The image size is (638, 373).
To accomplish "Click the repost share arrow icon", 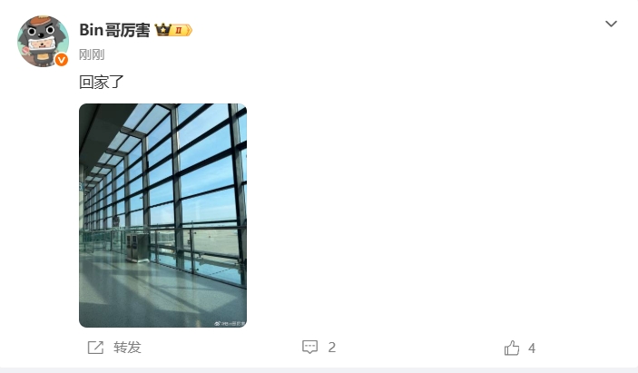I will [x=95, y=348].
